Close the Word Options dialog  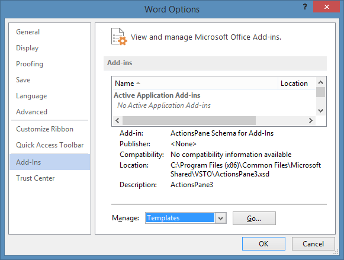tap(326, 7)
